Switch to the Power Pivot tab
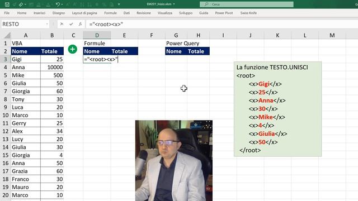The width and height of the screenshot is (358, 201). [224, 13]
